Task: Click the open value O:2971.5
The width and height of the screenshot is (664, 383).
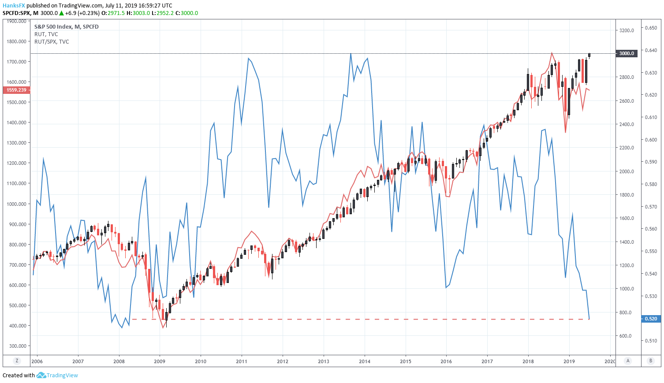Action: (113, 13)
